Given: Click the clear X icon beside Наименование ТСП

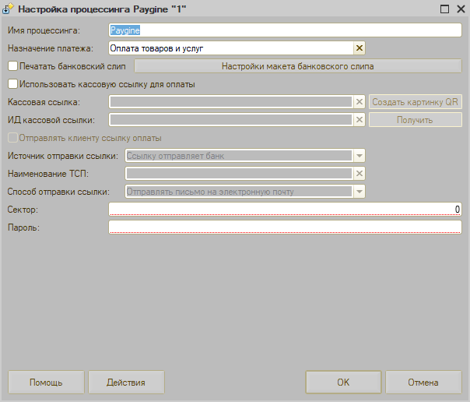Looking at the screenshot, I should tap(359, 173).
